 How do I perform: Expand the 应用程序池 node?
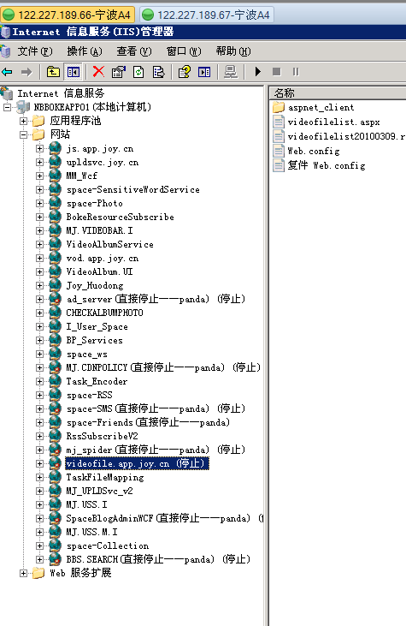tap(24, 121)
